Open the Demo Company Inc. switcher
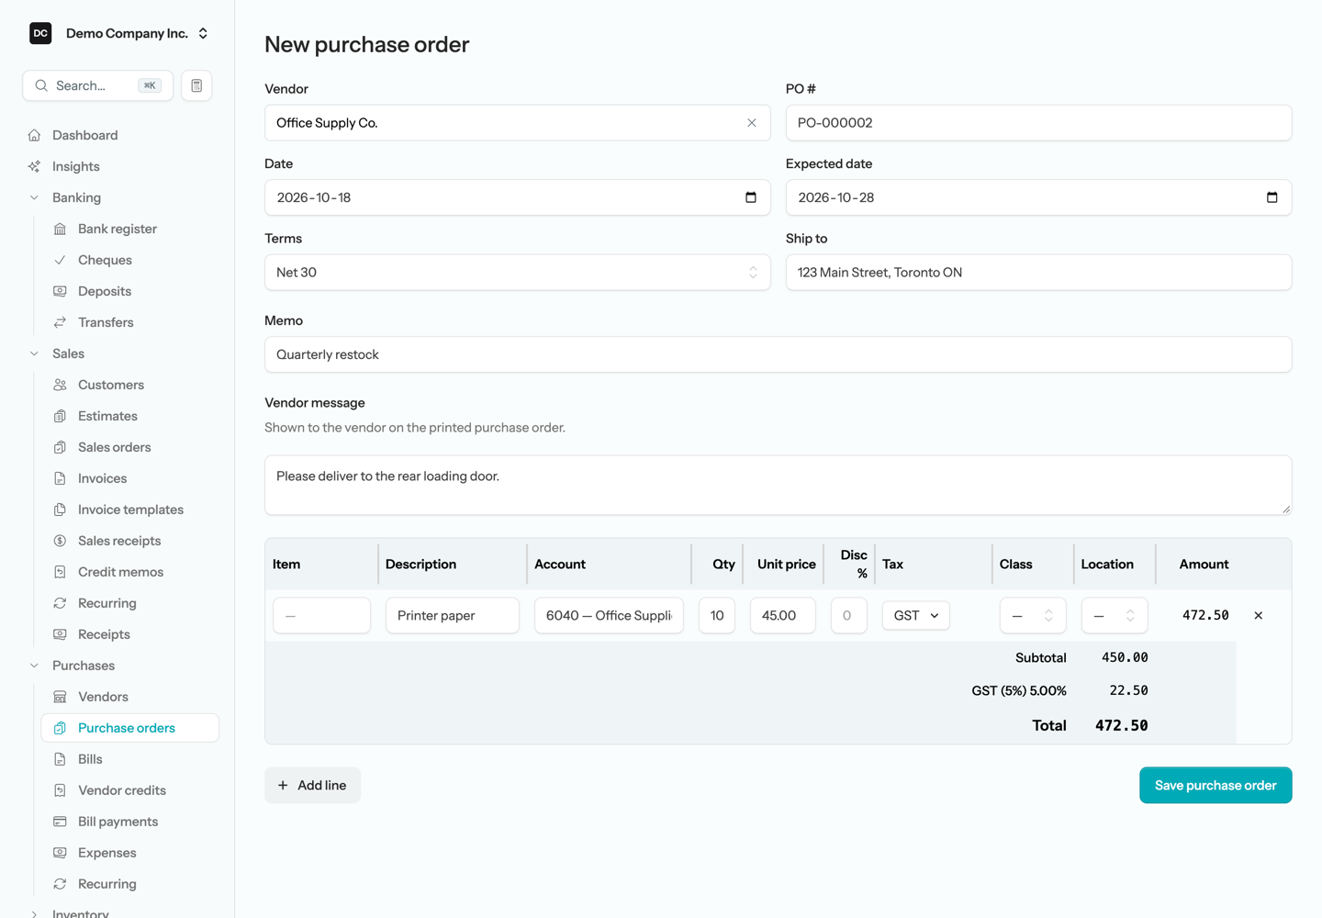Image resolution: width=1322 pixels, height=918 pixels. click(x=119, y=33)
